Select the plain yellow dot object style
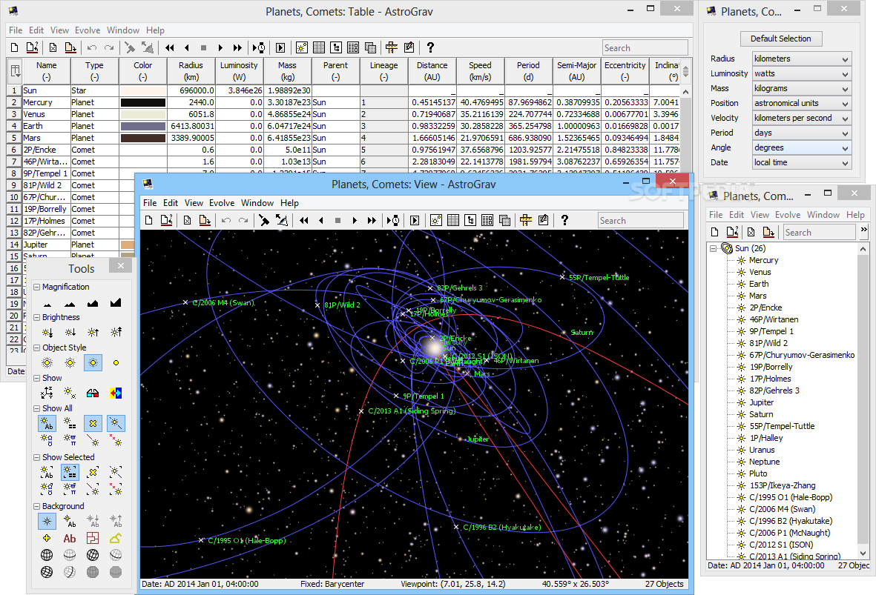This screenshot has height=595, width=876. pyautogui.click(x=116, y=363)
